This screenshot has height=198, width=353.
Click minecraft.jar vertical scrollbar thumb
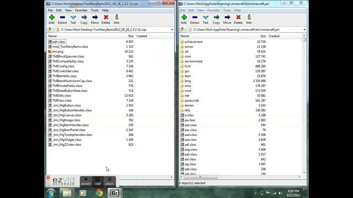click(304, 40)
